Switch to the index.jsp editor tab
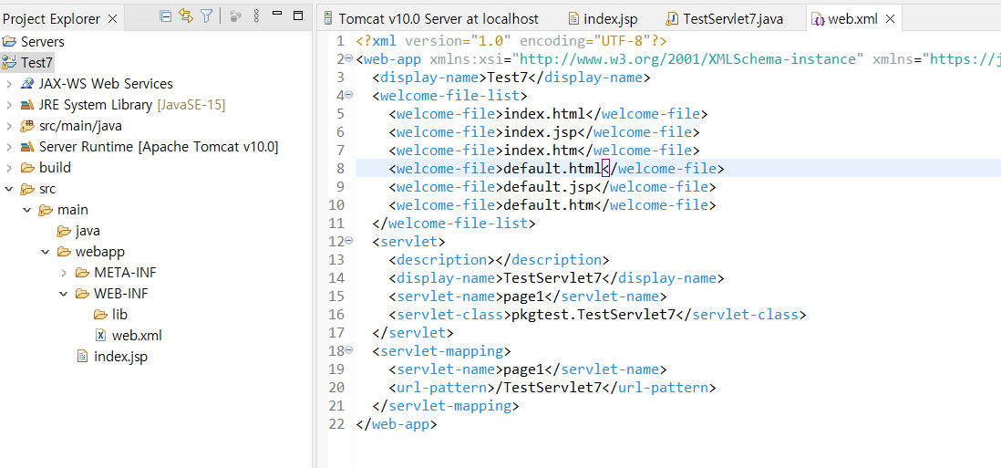The width and height of the screenshot is (1001, 468). tap(603, 19)
